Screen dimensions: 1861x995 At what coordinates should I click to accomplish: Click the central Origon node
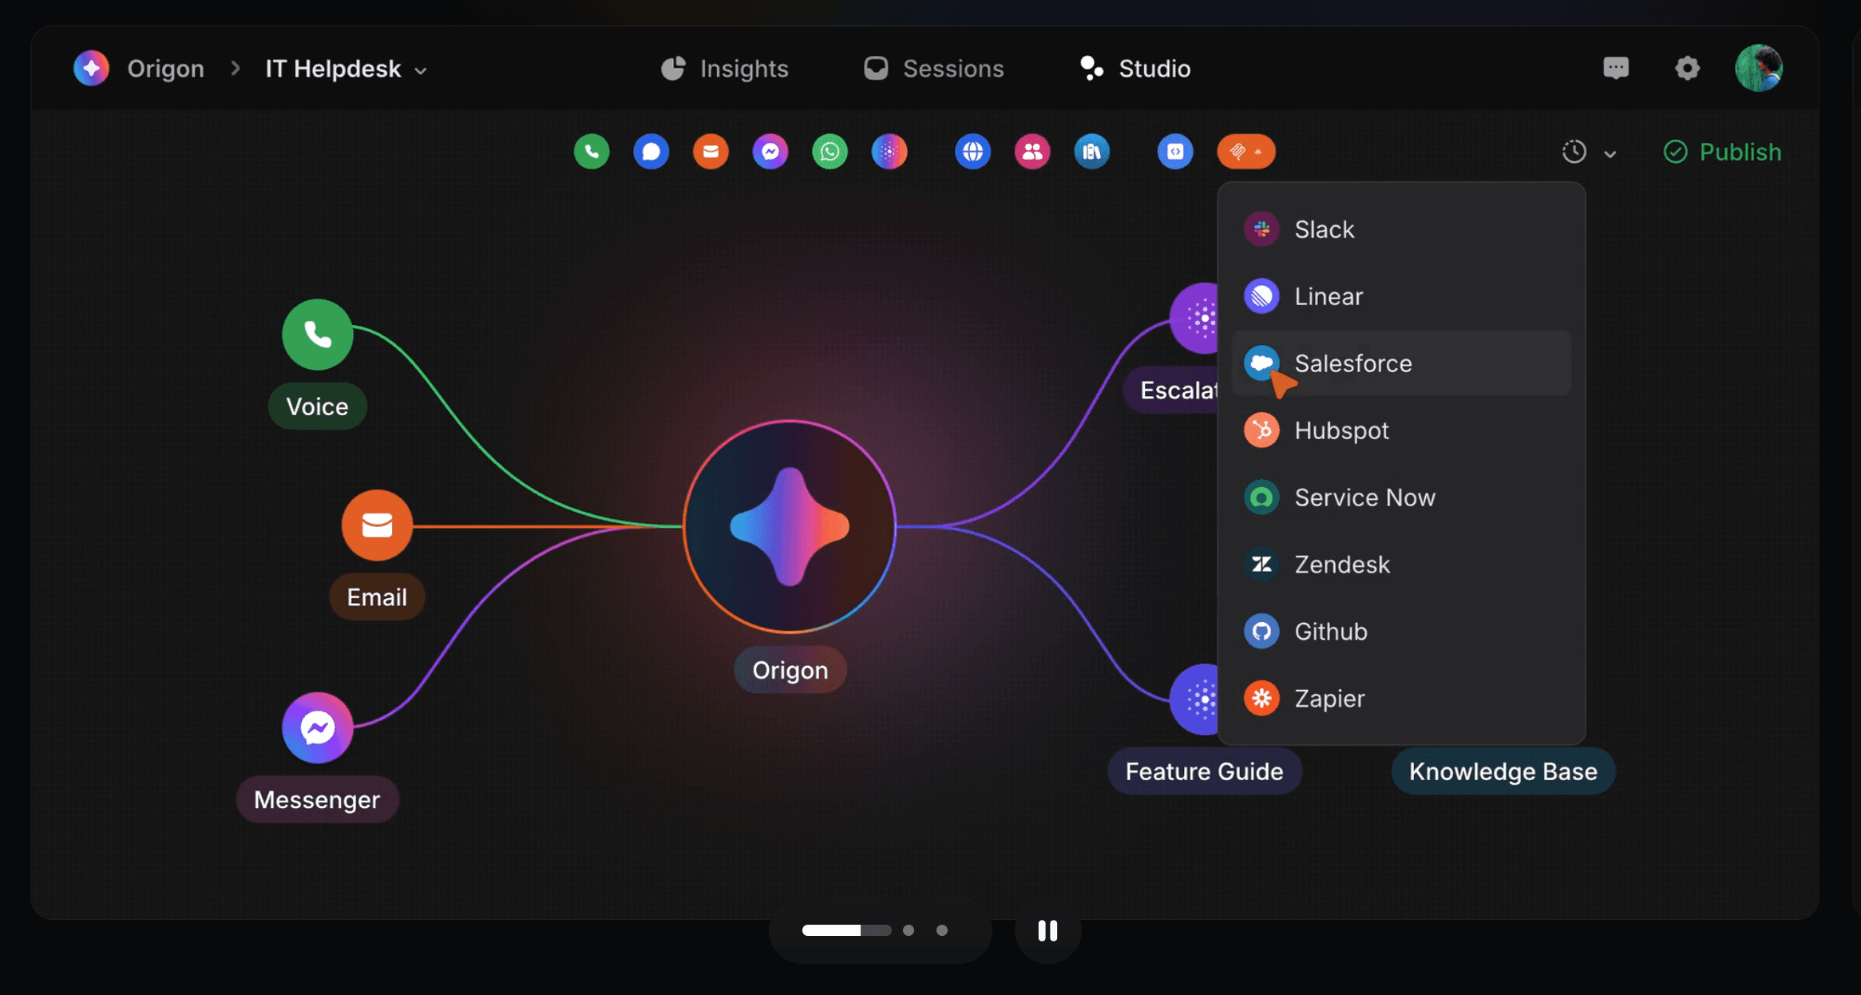(790, 527)
